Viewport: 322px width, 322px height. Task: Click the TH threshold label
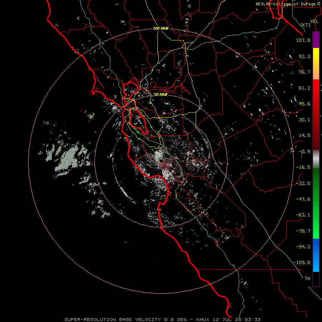(x=307, y=278)
